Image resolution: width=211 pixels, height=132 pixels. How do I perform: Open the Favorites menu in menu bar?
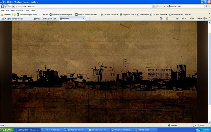(20, 10)
